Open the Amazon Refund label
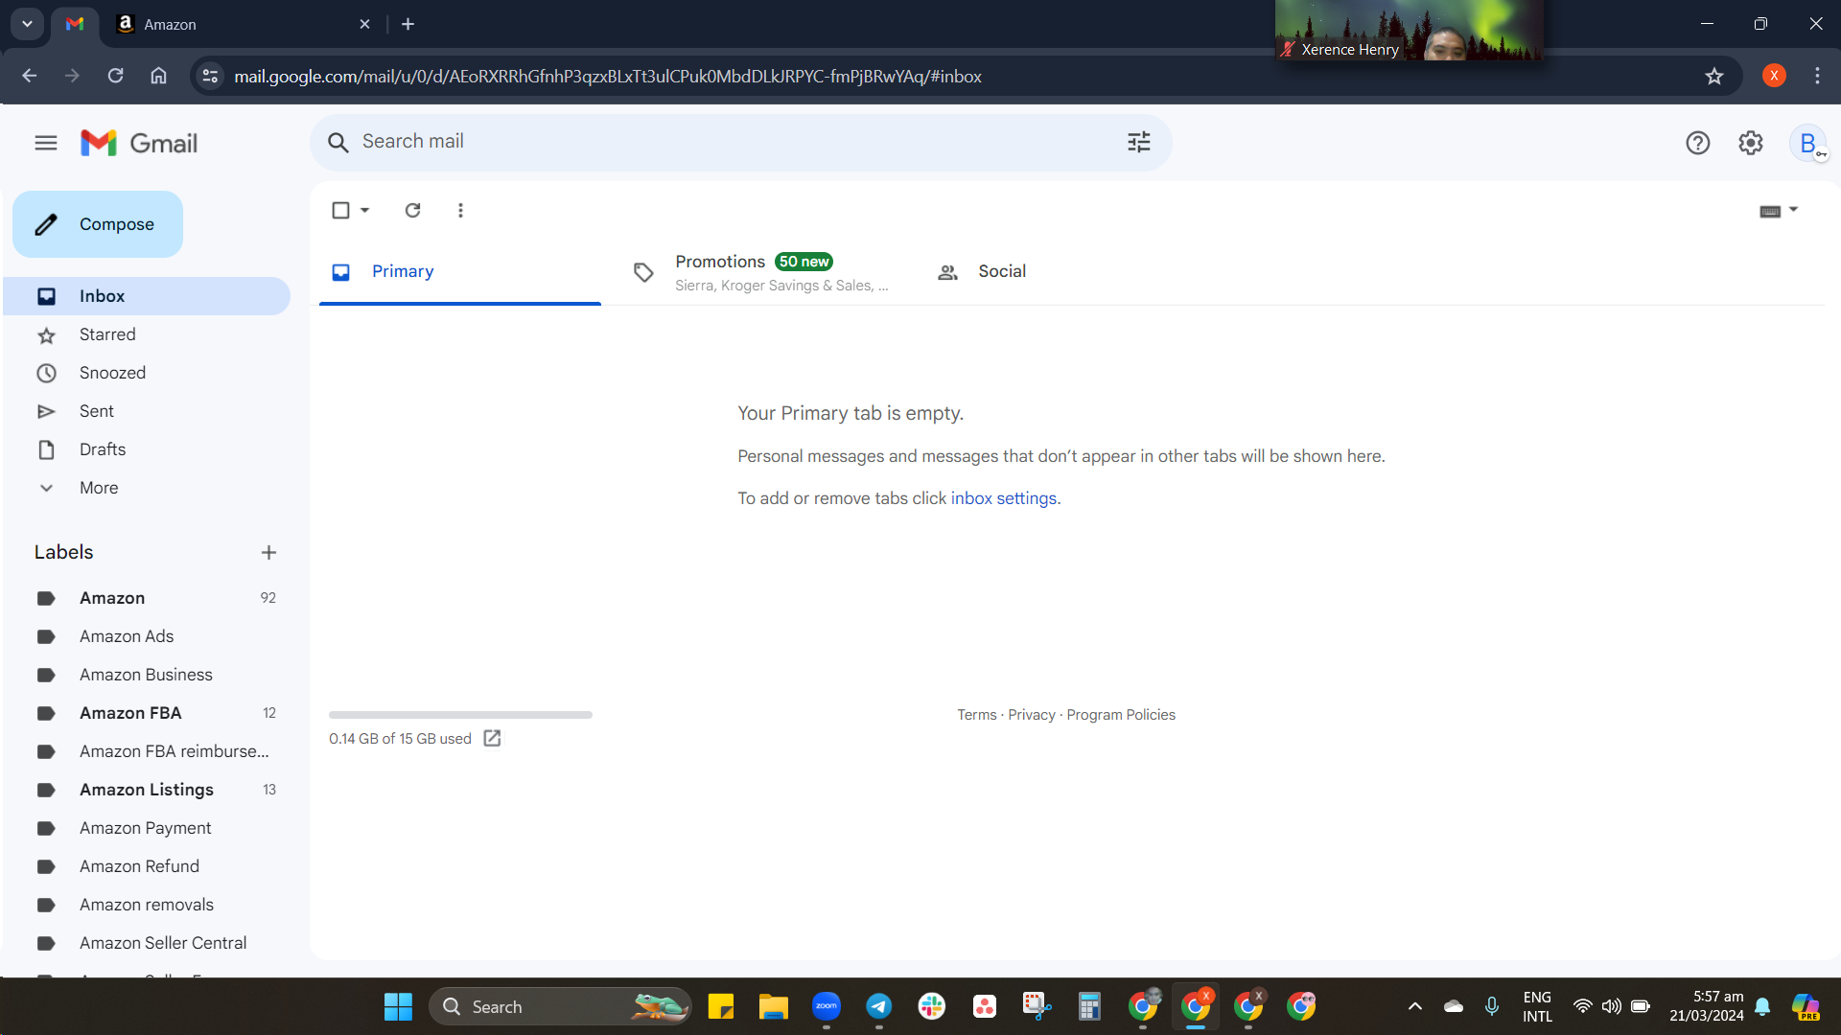This screenshot has width=1841, height=1035. coord(146,866)
